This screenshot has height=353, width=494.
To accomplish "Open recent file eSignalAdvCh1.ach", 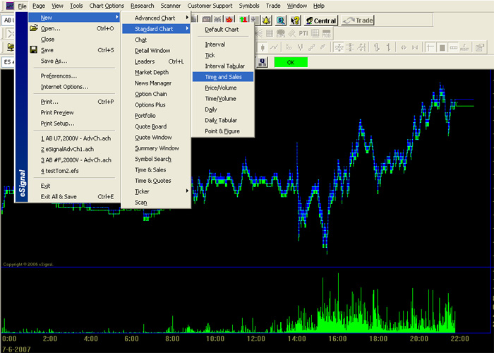I will 67,149.
